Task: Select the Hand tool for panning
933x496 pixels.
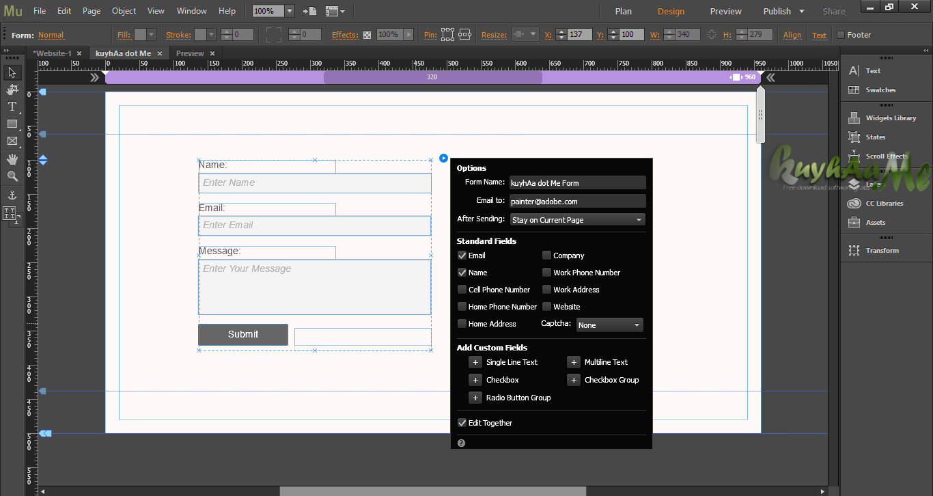Action: pyautogui.click(x=11, y=159)
